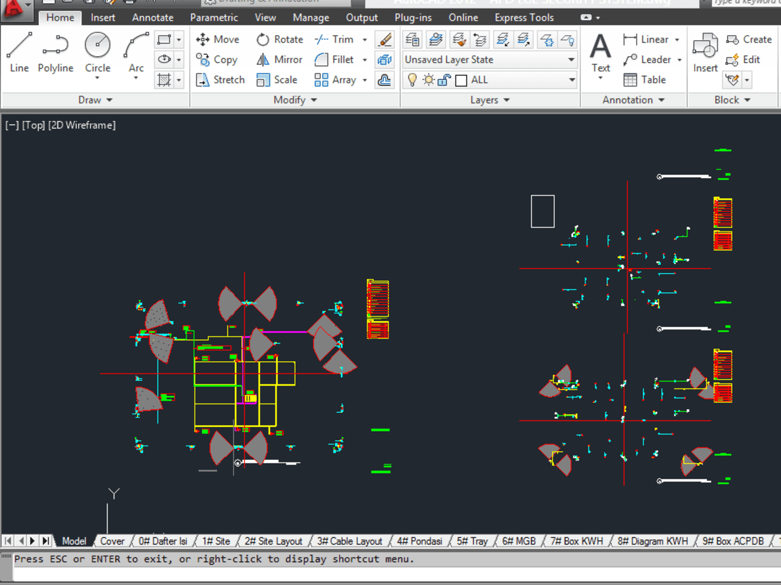Click the Linear dimension button
Screen dimensions: 781x585
tap(645, 40)
